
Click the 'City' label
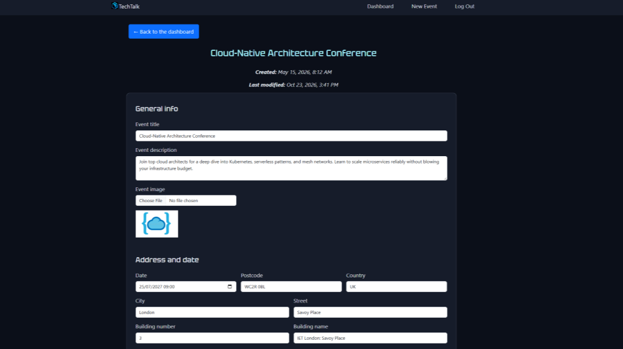(140, 301)
